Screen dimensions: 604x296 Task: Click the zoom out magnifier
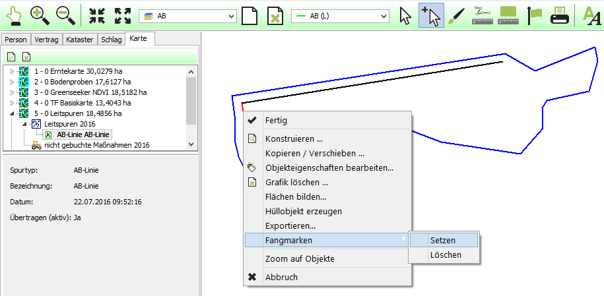pyautogui.click(x=66, y=16)
